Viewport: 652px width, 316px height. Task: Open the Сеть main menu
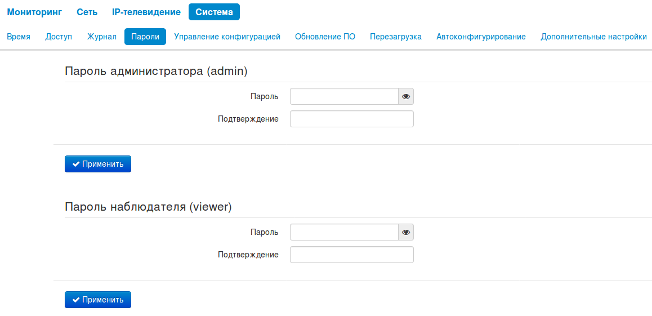pyautogui.click(x=87, y=12)
